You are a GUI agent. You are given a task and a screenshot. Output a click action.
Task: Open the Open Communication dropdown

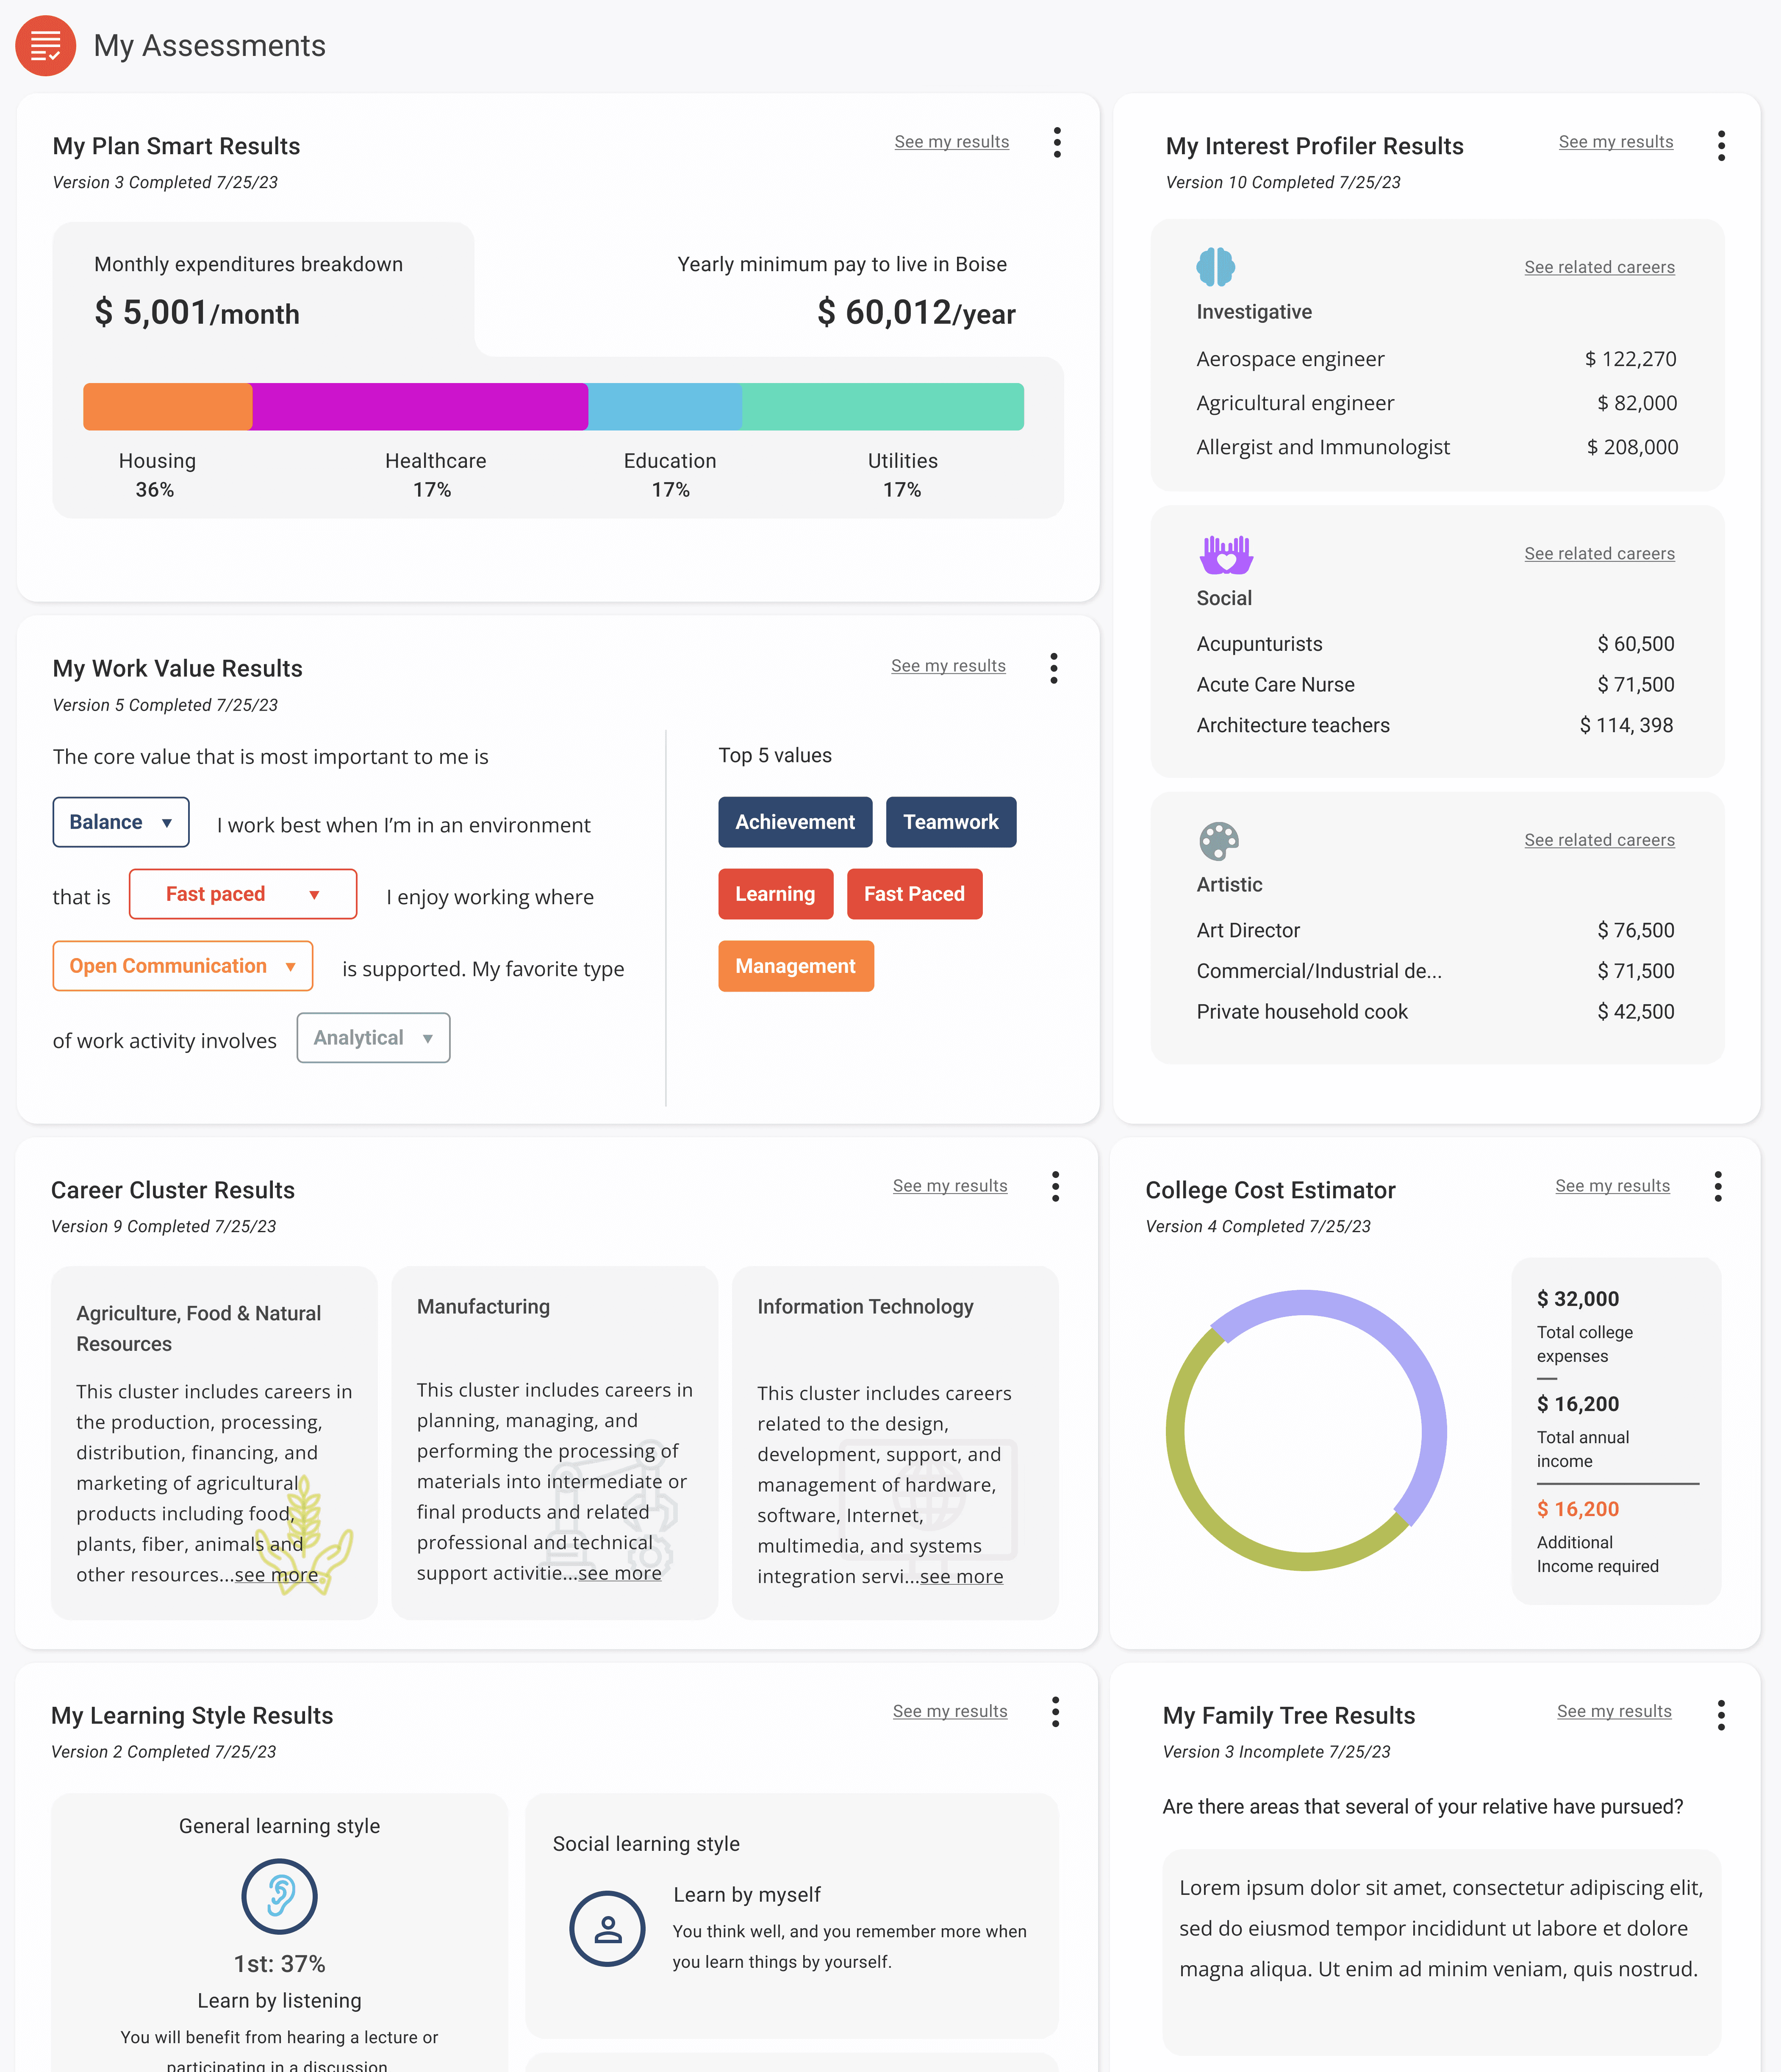[x=182, y=966]
